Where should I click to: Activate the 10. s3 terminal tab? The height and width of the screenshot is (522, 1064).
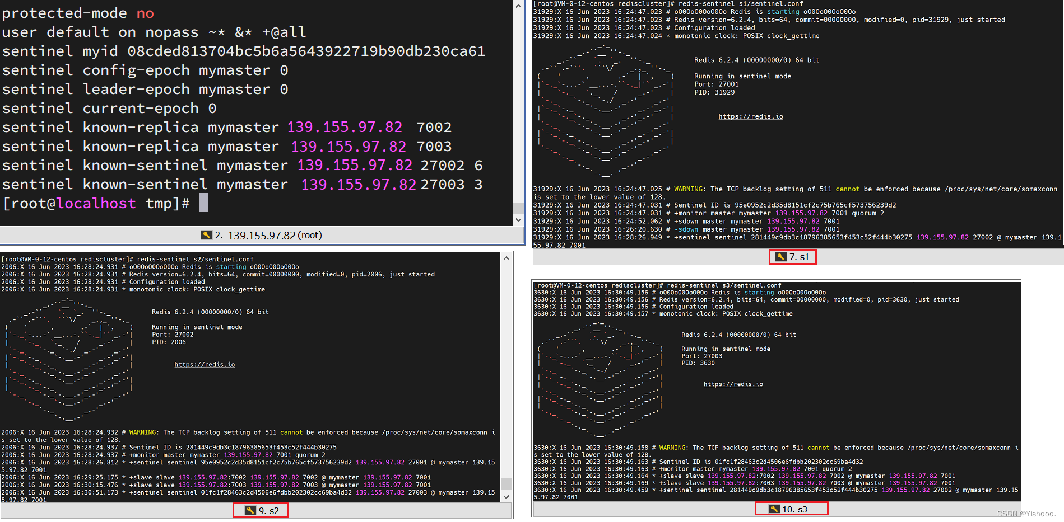791,509
